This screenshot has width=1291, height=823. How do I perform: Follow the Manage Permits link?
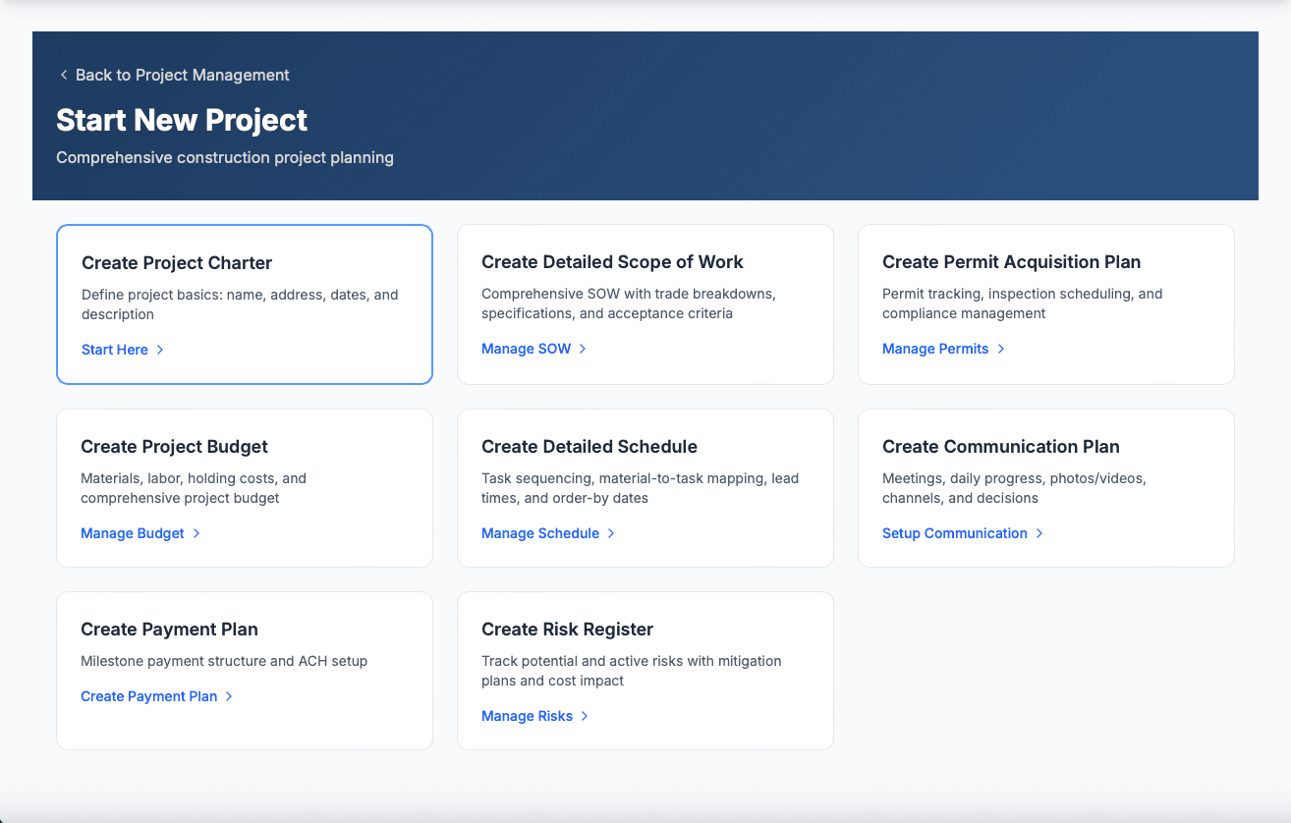tap(935, 349)
